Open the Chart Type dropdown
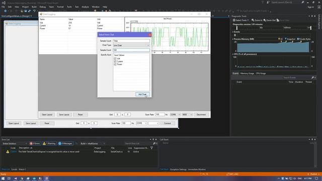The image size is (322, 181). coord(131,45)
